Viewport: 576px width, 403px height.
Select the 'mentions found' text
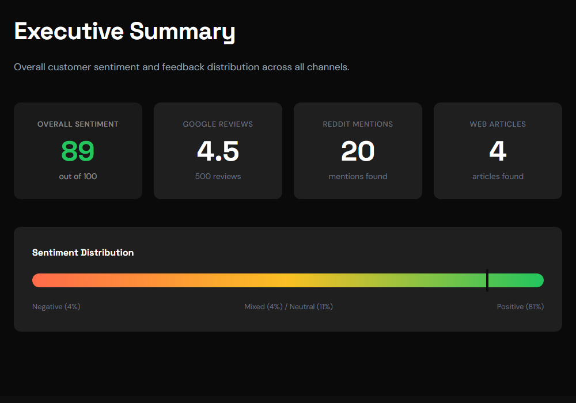click(x=358, y=176)
